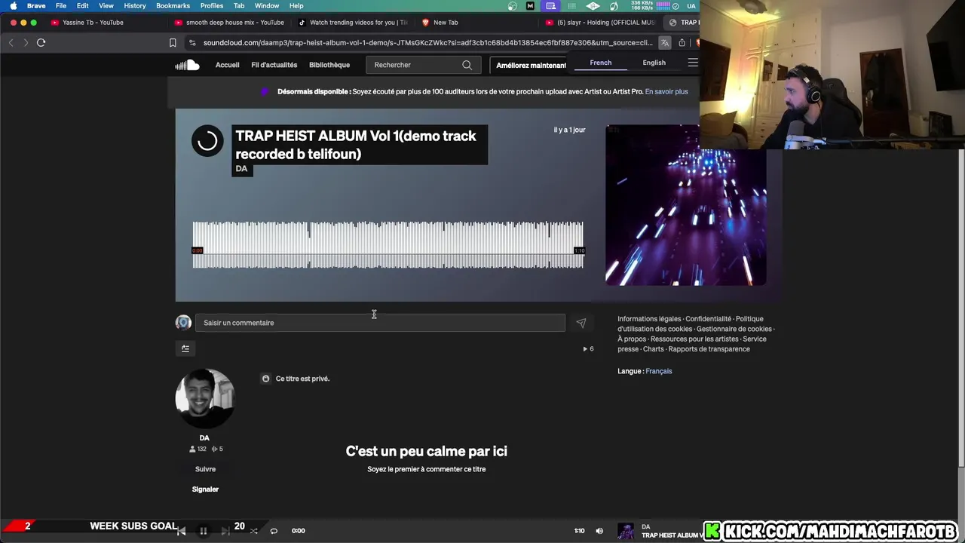Pause playback in the bottom player

(x=203, y=531)
